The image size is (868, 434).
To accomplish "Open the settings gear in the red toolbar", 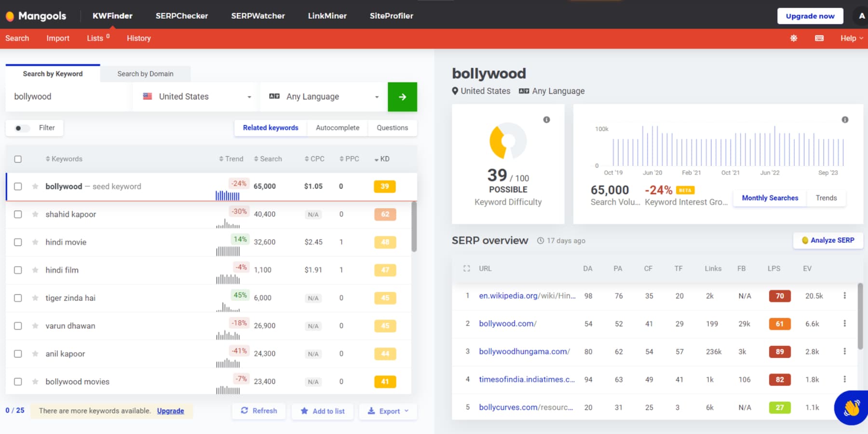I will click(793, 38).
